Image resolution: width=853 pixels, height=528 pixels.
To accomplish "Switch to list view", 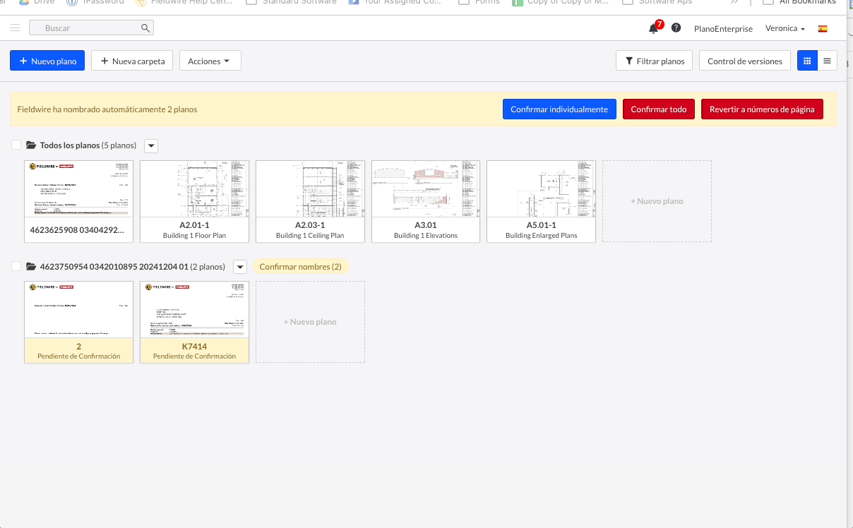I will coord(827,61).
